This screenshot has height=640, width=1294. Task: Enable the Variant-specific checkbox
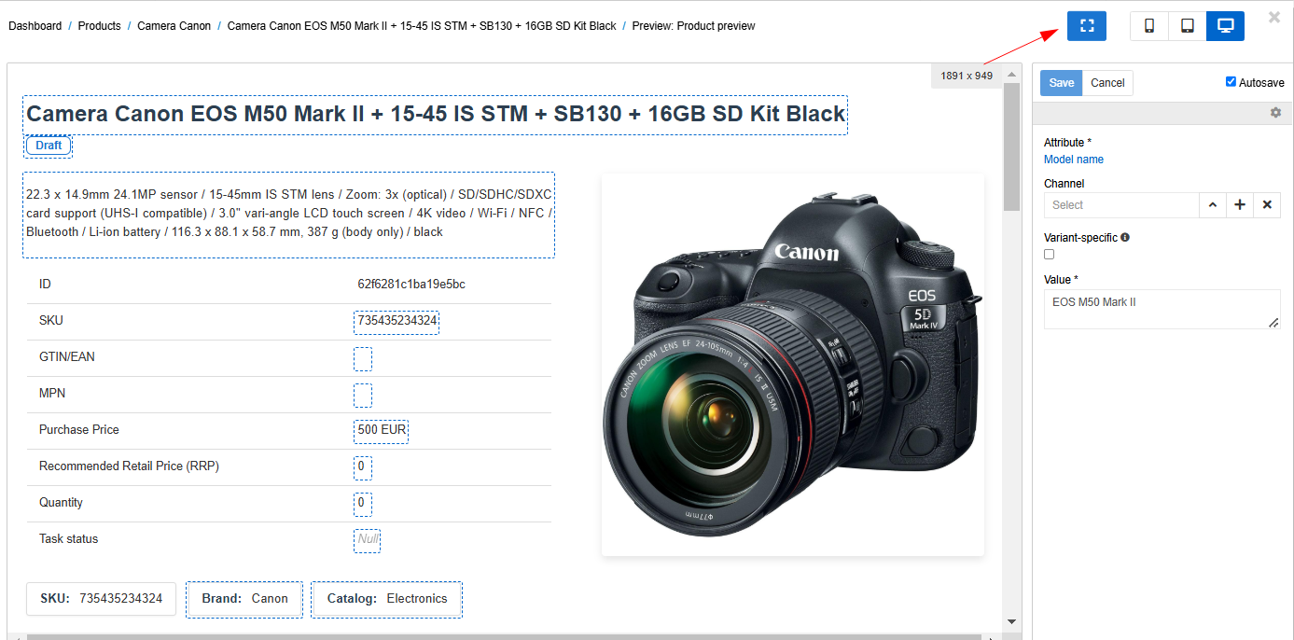(x=1050, y=254)
